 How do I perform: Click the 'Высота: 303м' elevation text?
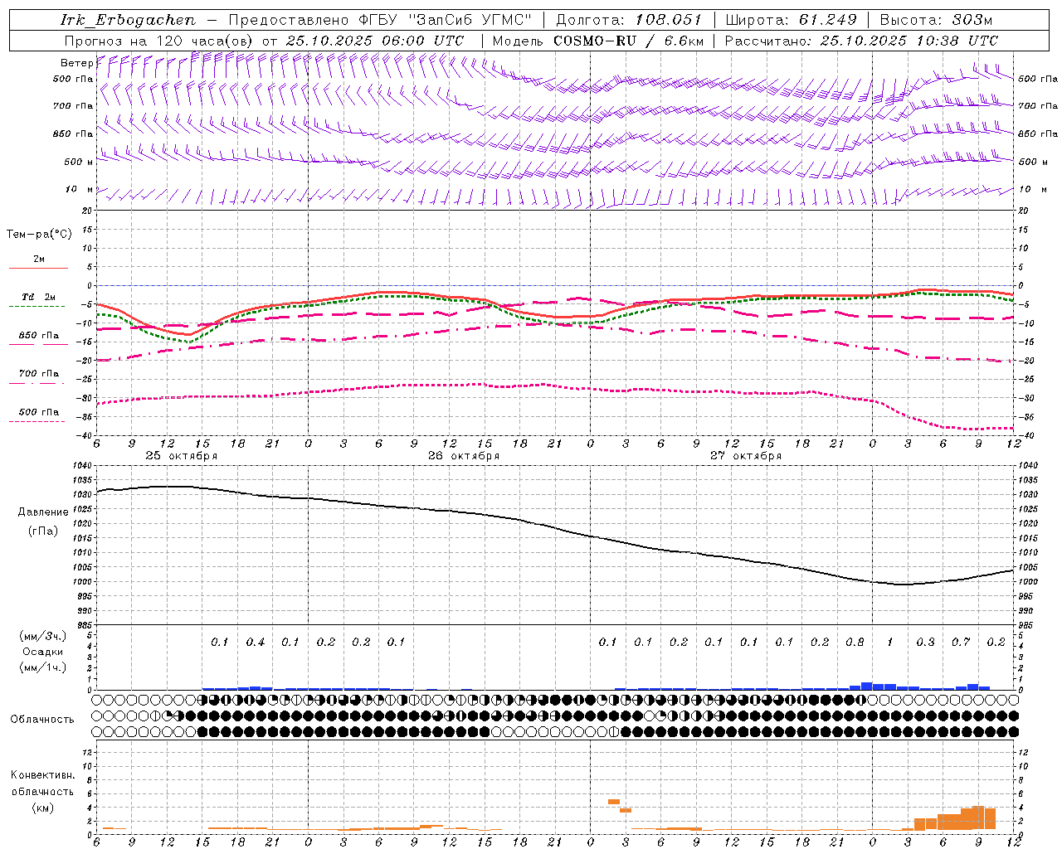point(936,20)
